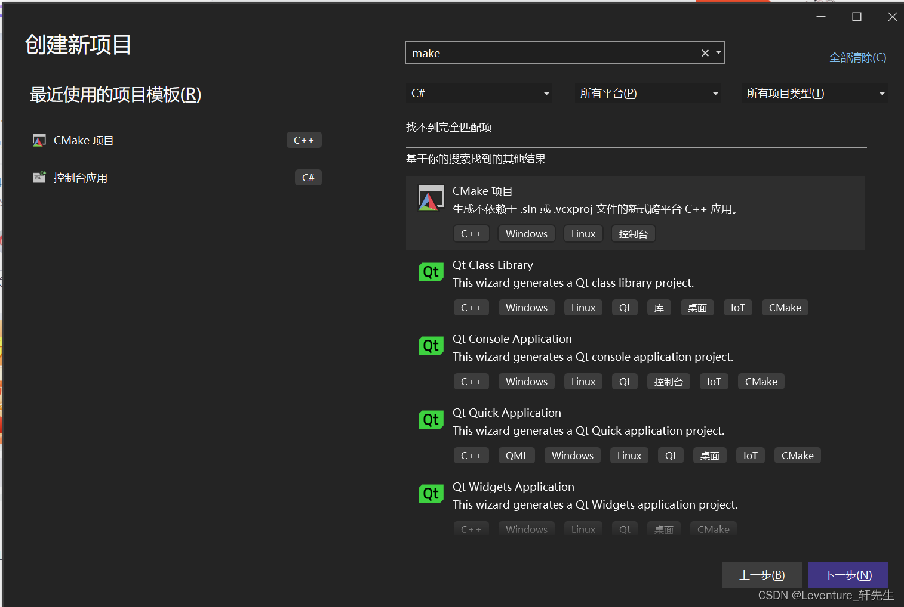Click the Qt Quick Application icon
Image resolution: width=904 pixels, height=607 pixels.
(431, 420)
